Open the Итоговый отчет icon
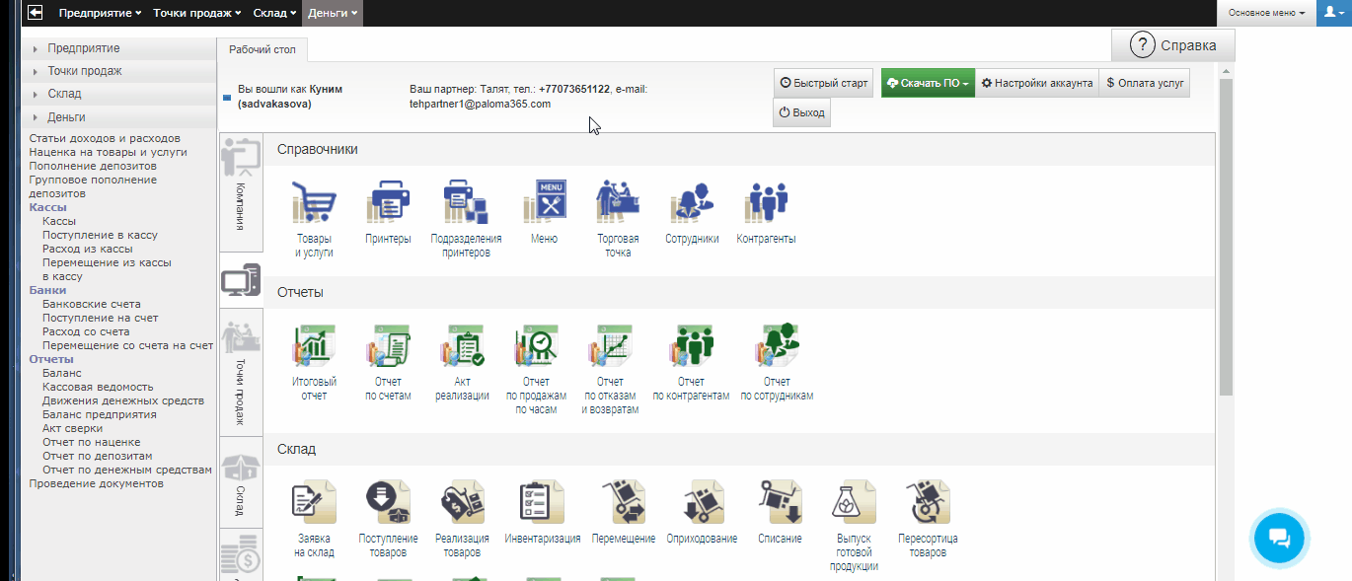The width and height of the screenshot is (1352, 581). point(314,346)
